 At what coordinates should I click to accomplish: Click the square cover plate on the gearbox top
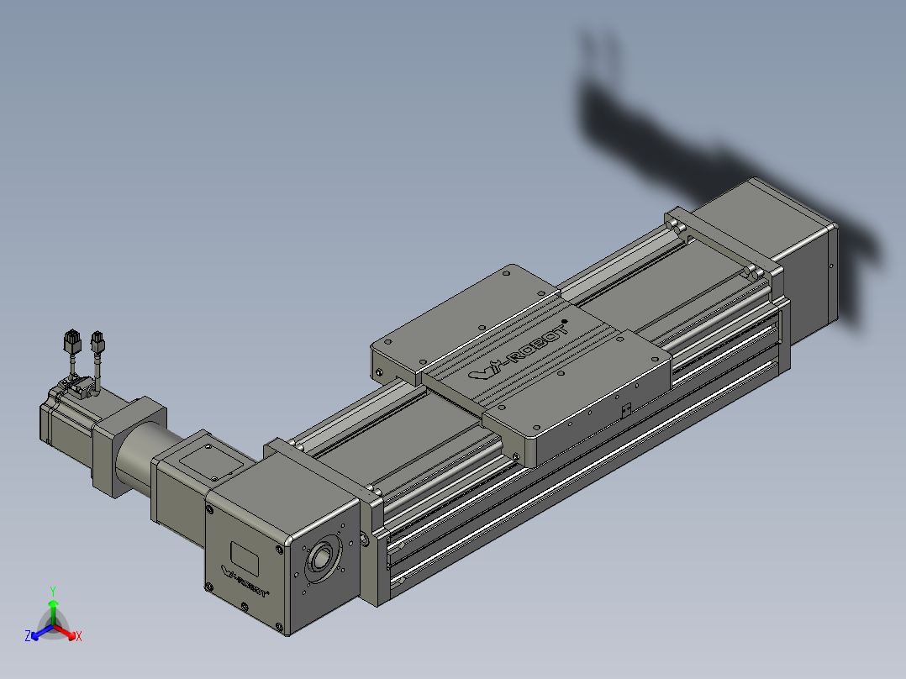pos(210,463)
